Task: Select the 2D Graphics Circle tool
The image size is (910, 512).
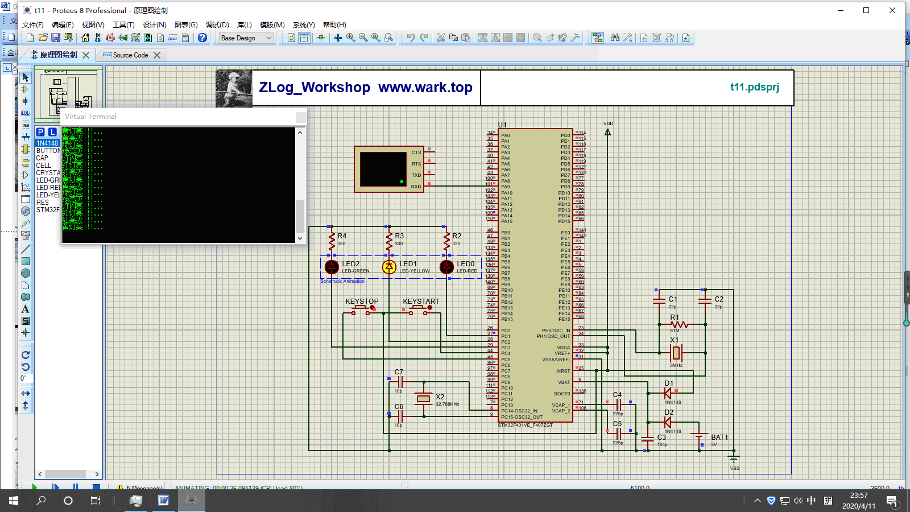Action: [x=26, y=273]
